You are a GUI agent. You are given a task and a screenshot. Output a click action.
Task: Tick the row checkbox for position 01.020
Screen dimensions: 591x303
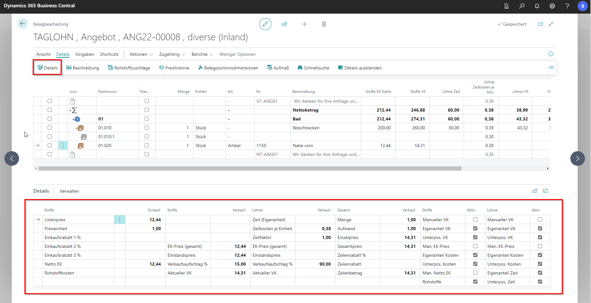click(x=50, y=145)
